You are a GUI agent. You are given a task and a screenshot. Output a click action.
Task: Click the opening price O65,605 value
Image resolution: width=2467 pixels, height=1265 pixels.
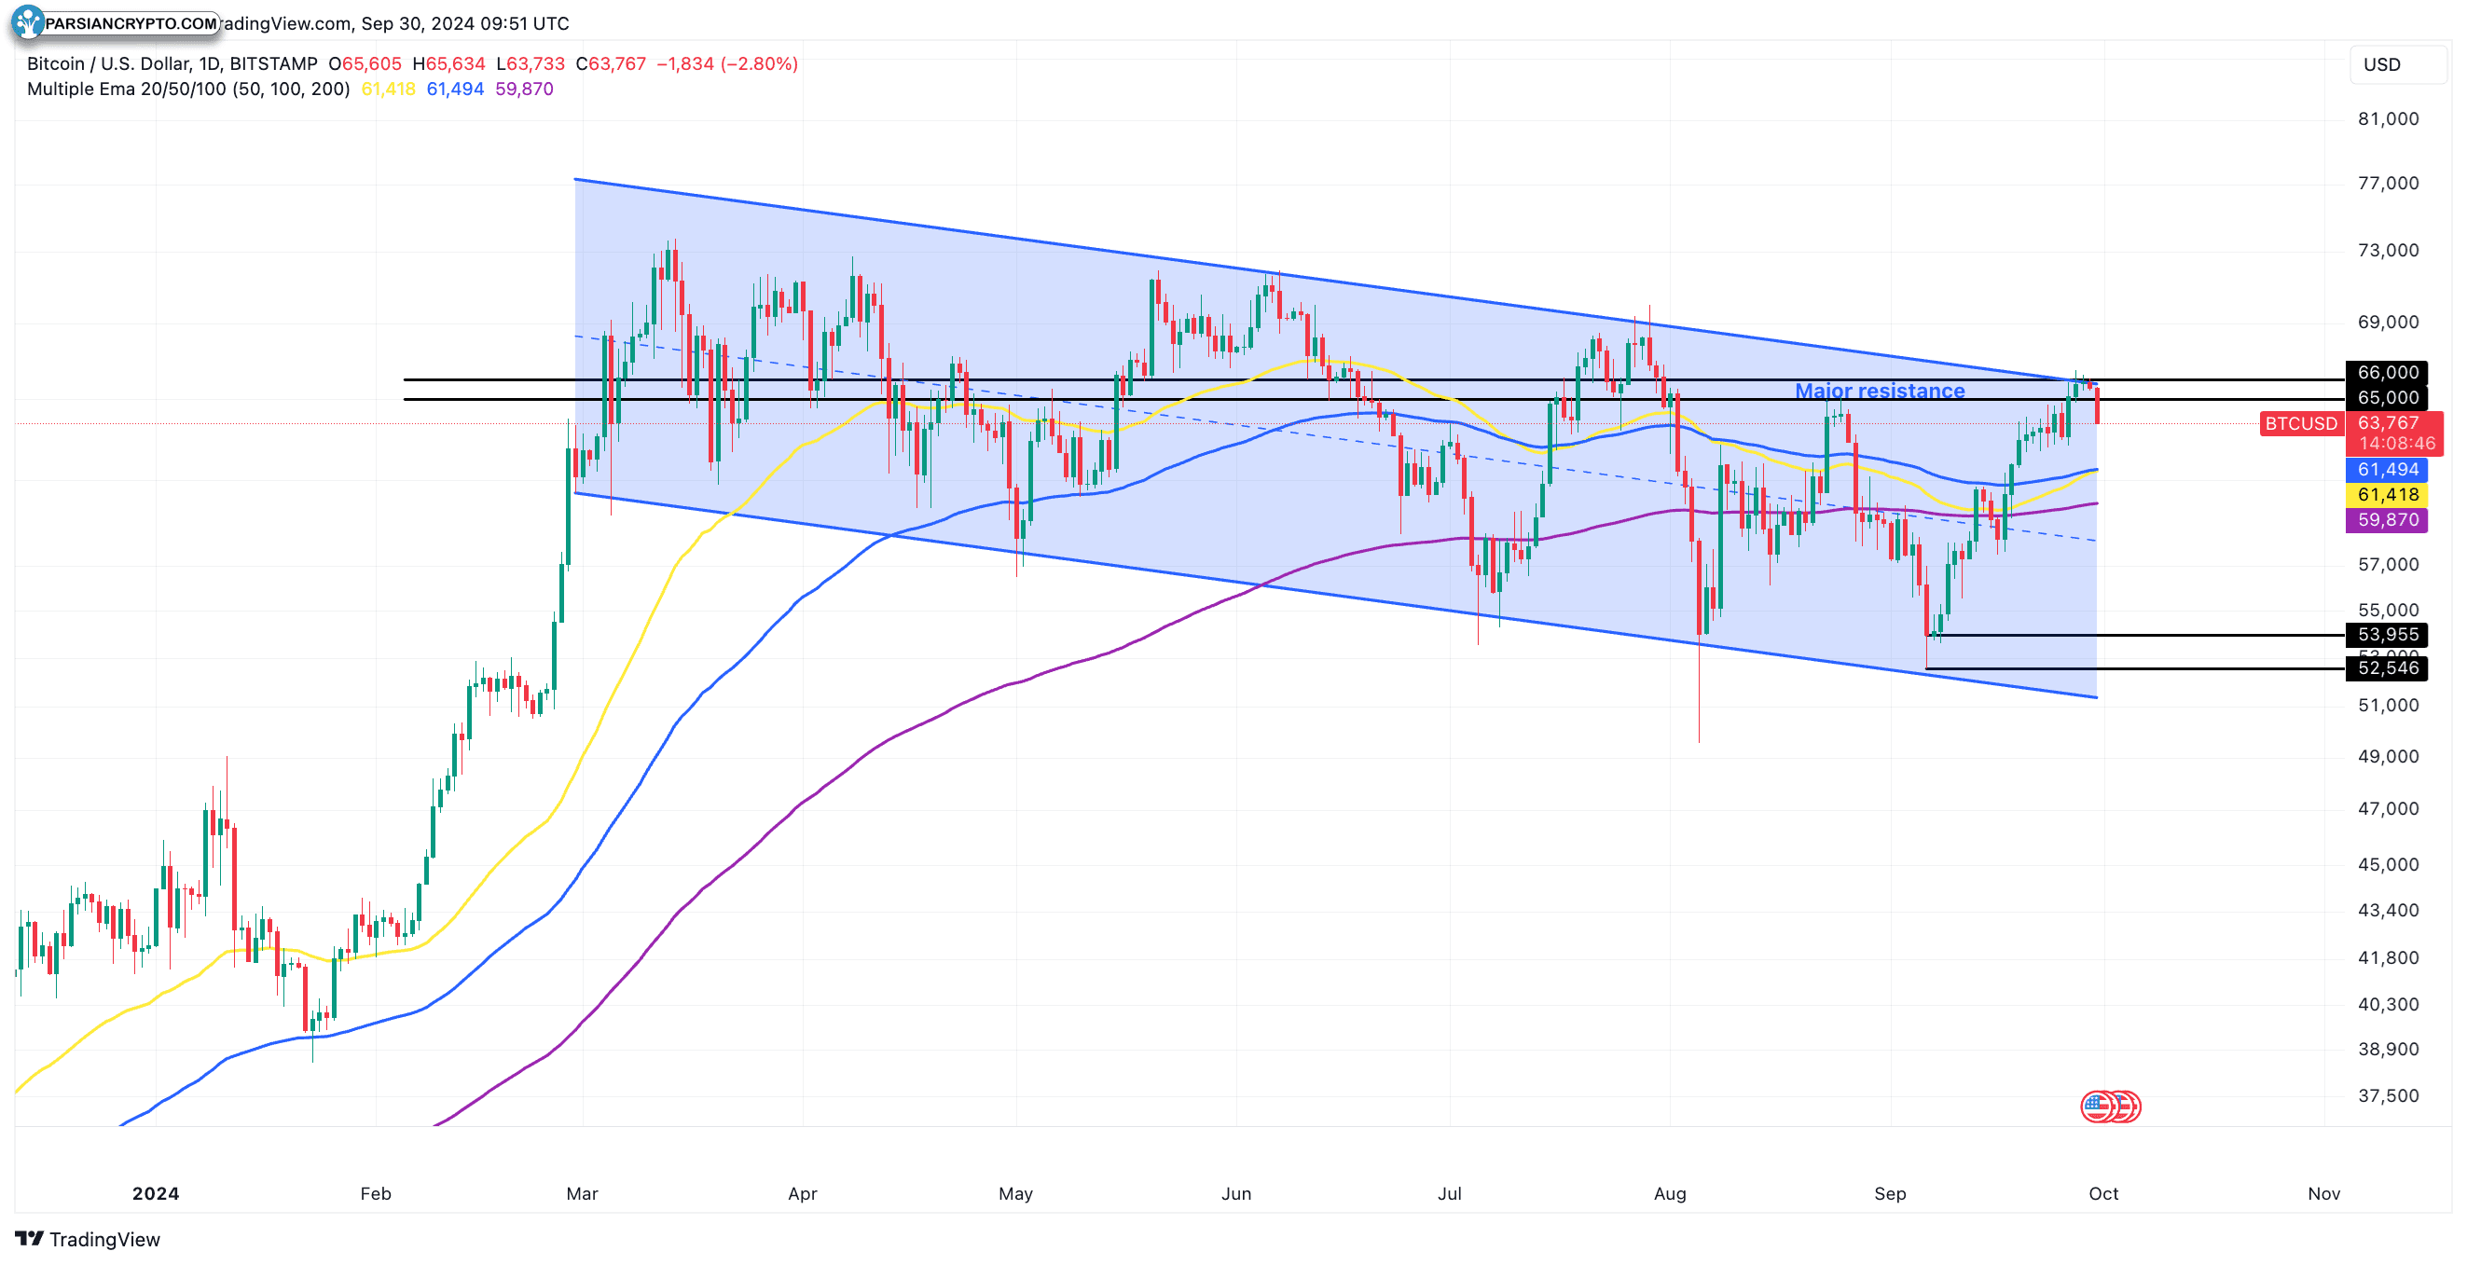[x=365, y=64]
